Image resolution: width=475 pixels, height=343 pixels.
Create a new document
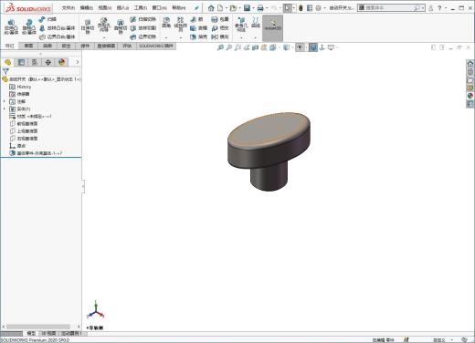coord(220,8)
